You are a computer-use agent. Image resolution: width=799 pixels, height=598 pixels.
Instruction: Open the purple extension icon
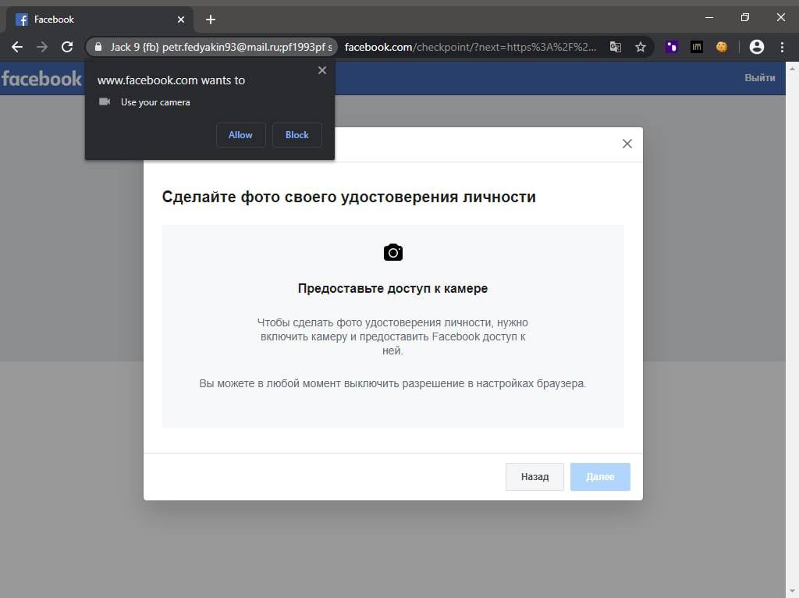(671, 48)
